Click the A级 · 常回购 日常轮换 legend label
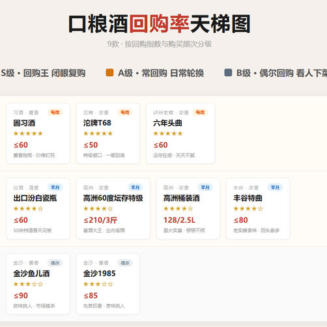The width and height of the screenshot is (327, 327). click(161, 73)
